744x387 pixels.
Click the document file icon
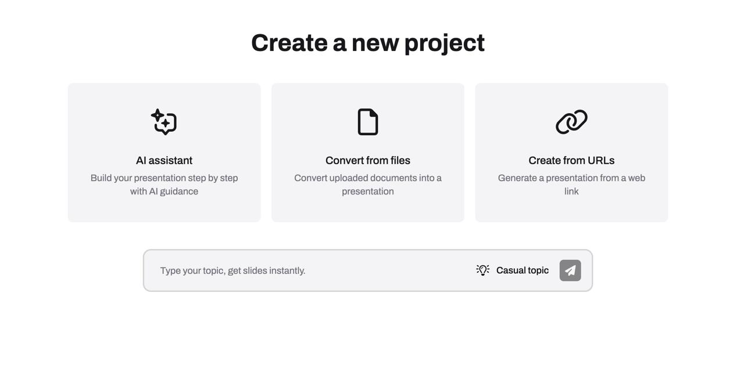[x=368, y=122]
